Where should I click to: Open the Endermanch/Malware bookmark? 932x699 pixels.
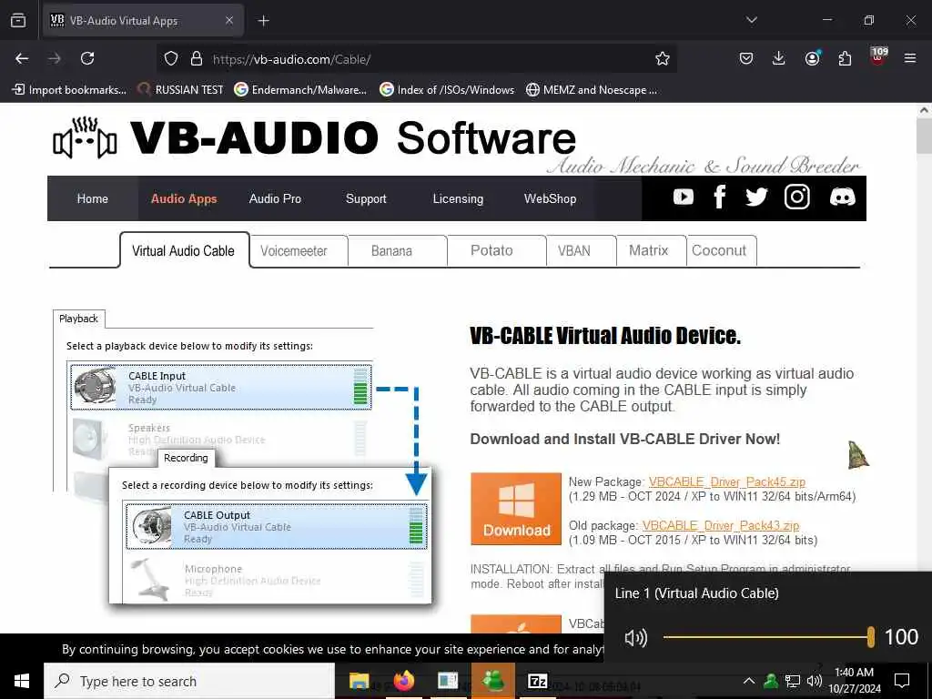coord(300,90)
